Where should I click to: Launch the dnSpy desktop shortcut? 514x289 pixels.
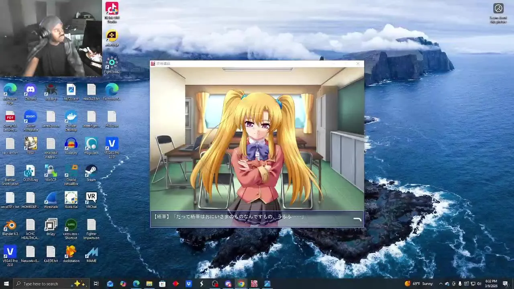tap(51, 227)
